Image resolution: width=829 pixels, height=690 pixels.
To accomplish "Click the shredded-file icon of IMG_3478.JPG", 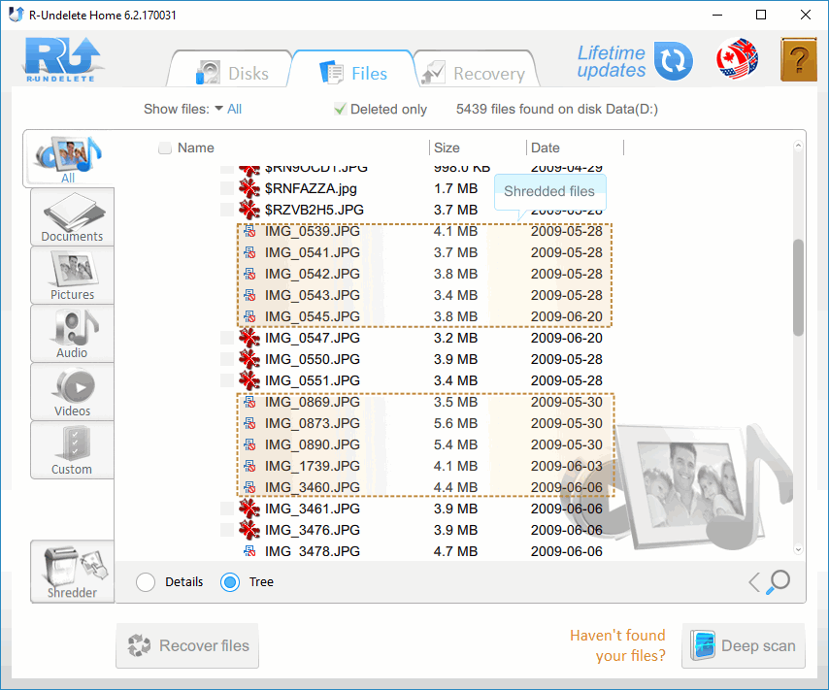I will (249, 551).
